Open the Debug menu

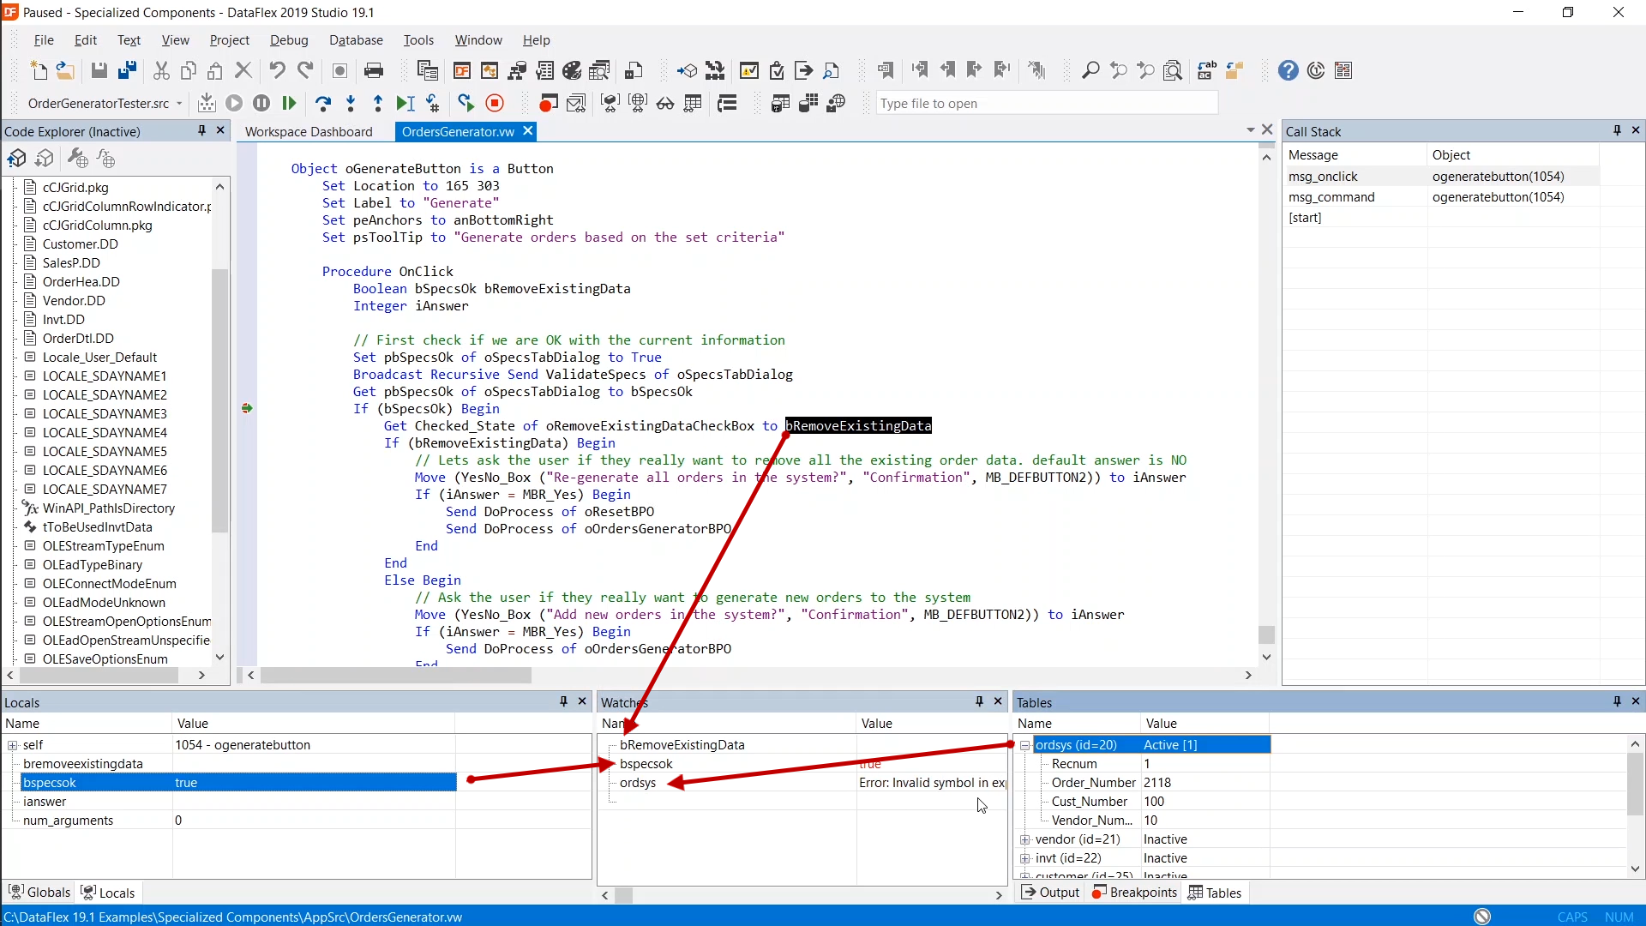tap(289, 40)
